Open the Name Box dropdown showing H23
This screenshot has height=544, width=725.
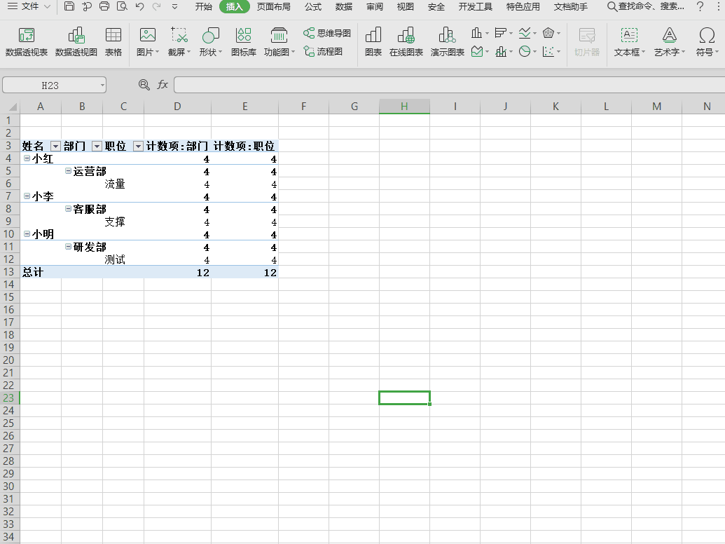[x=102, y=86]
